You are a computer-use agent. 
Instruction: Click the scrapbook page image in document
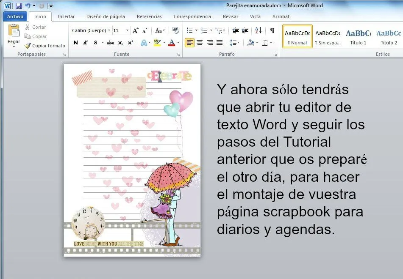click(x=132, y=160)
